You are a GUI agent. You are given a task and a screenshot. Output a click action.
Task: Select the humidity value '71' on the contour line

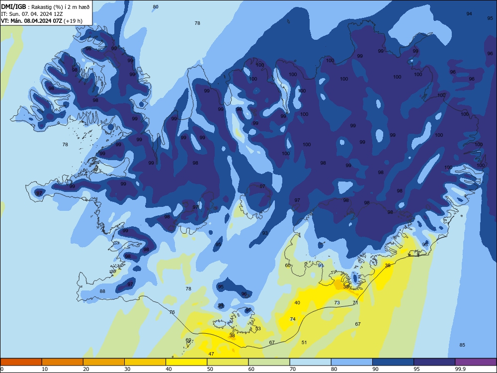pyautogui.click(x=355, y=302)
